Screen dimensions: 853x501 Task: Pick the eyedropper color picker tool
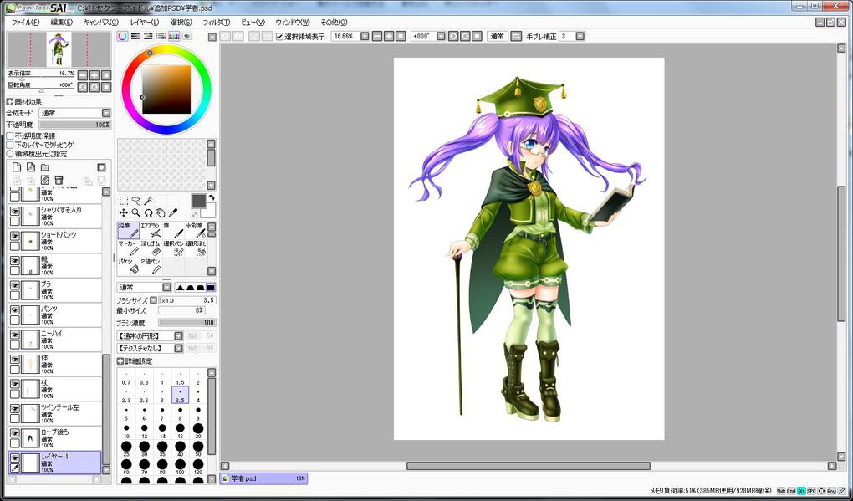click(173, 212)
